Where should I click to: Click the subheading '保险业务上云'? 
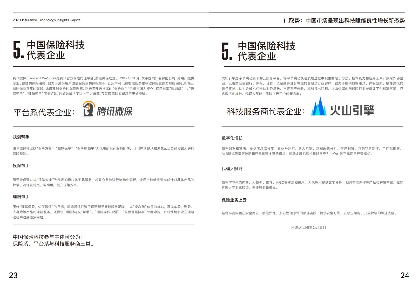tap(234, 200)
